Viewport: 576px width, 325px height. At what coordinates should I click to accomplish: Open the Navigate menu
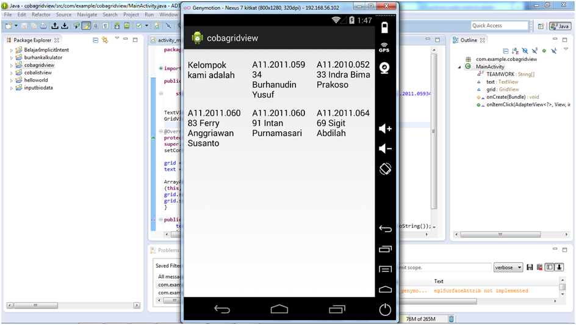pyautogui.click(x=87, y=15)
